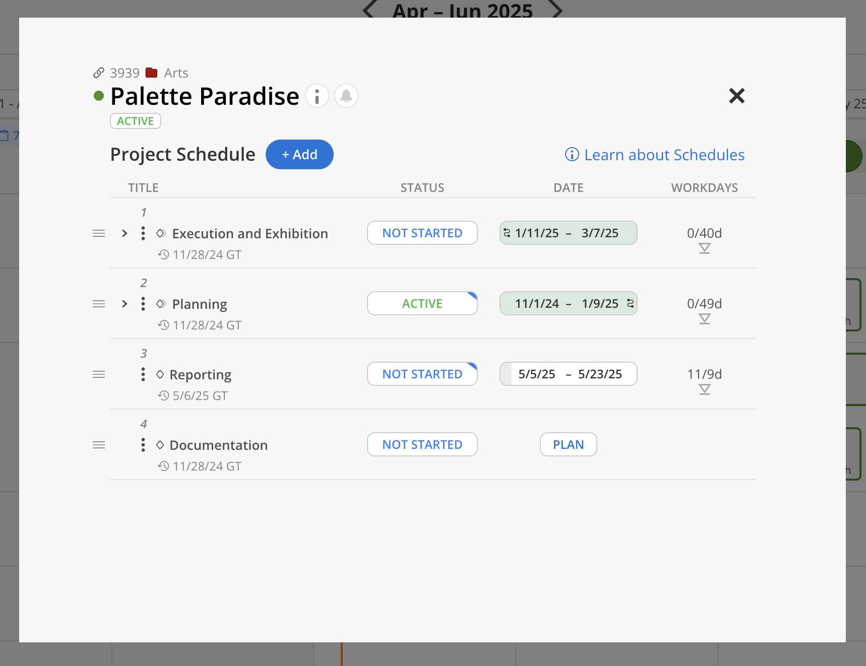Open three-dot menu for Execution and Exhibition
866x666 pixels.
(143, 233)
